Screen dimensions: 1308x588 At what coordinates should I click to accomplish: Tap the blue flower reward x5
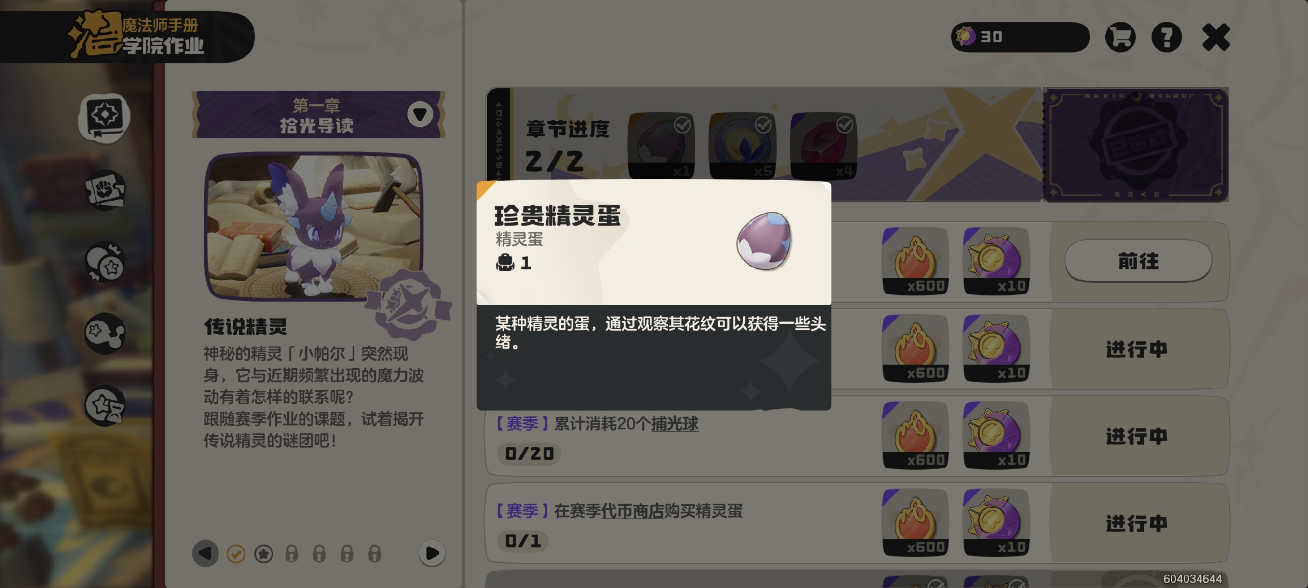[x=742, y=146]
